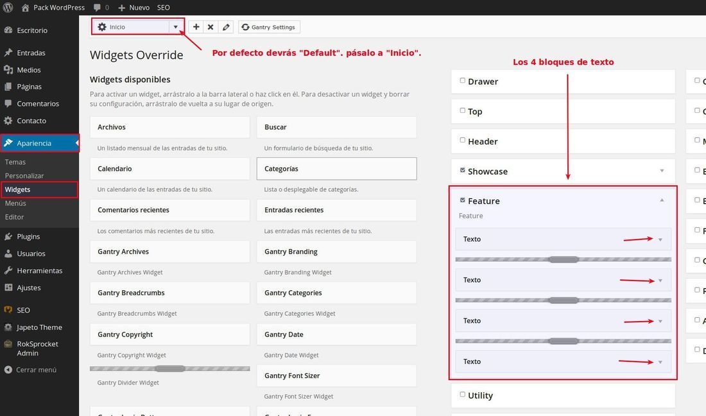Screen dimensions: 706x416
Task: Select the Gantry Branding widget
Action: click(x=336, y=252)
